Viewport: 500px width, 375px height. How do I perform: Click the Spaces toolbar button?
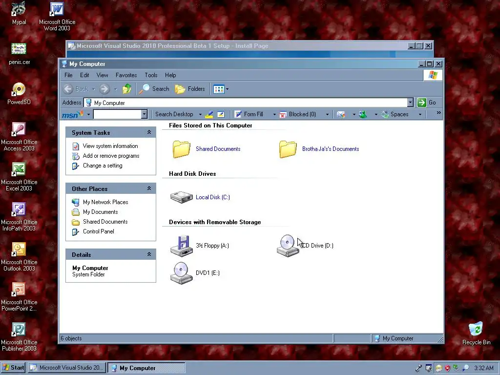395,114
